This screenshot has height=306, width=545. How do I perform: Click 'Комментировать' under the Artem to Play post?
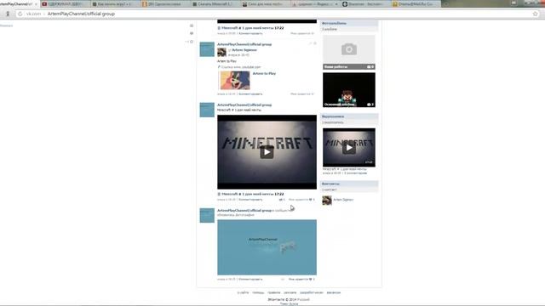point(250,94)
